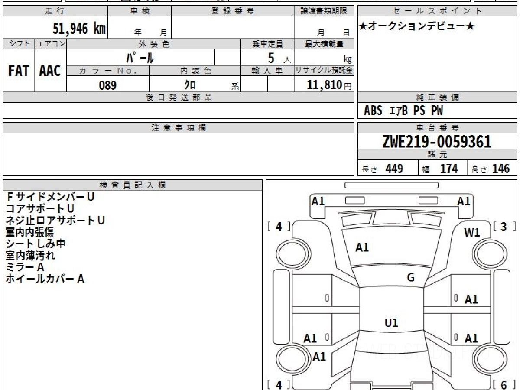Image resolution: width=520 pixels, height=390 pixels.
Task: Select the width value 幅 174
Action: tap(440, 169)
